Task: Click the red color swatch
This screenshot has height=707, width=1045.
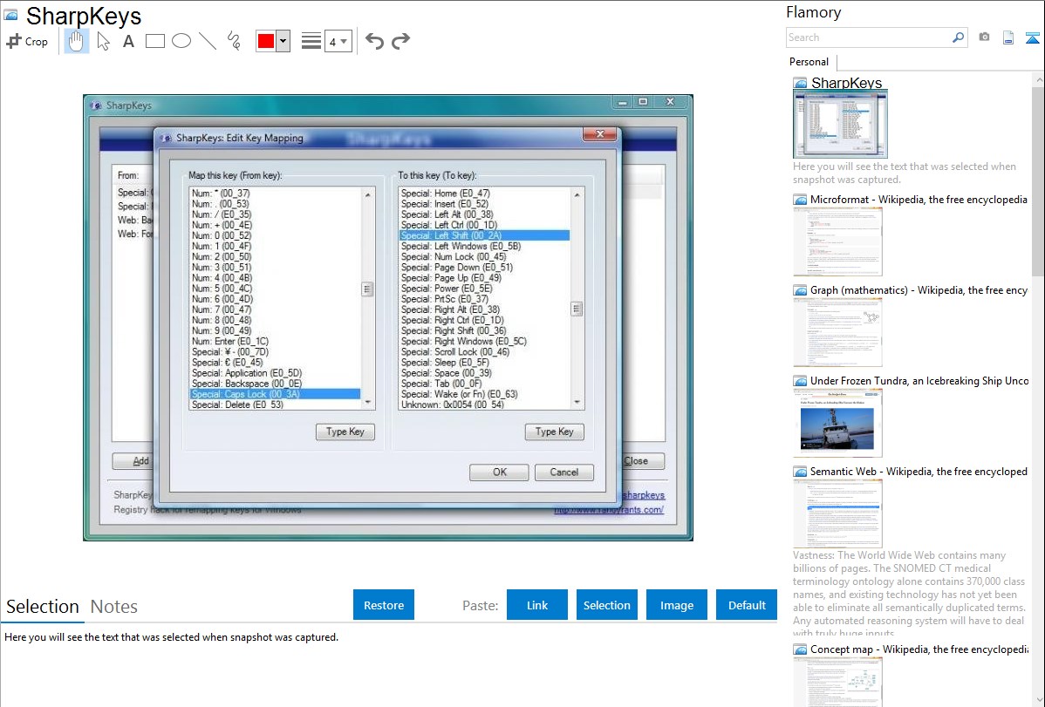Action: coord(266,41)
